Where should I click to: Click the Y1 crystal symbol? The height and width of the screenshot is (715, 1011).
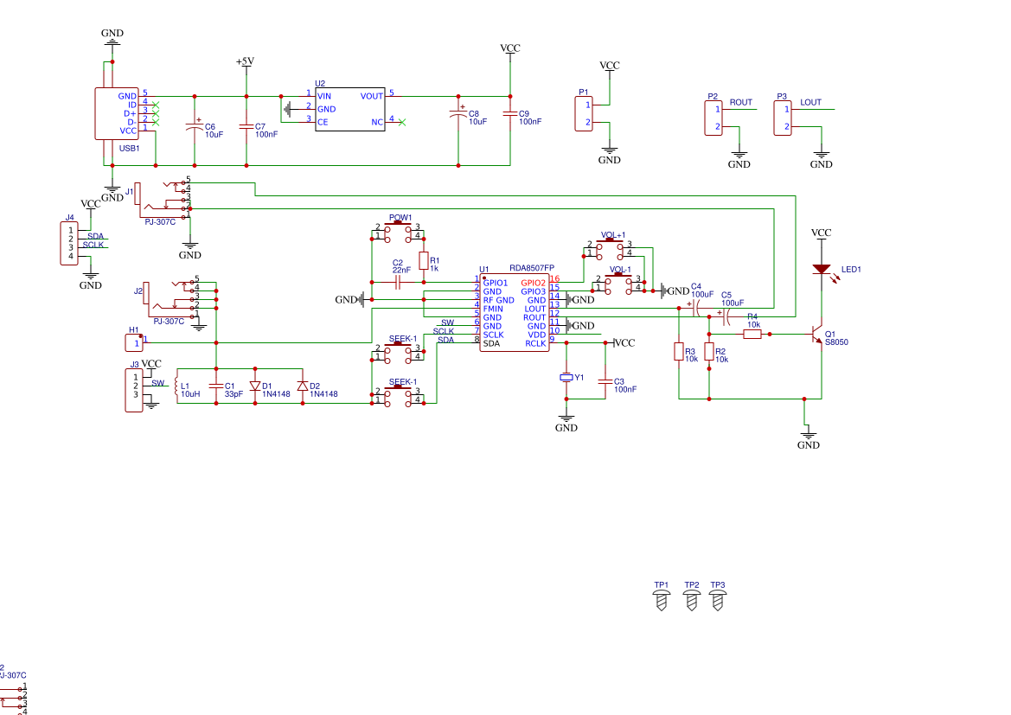566,378
